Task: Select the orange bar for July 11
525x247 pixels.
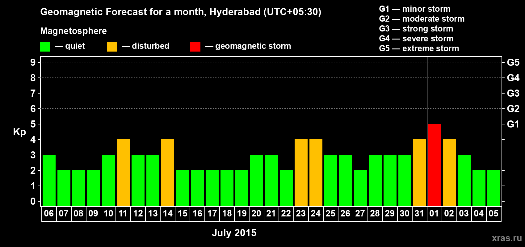Action: (x=123, y=173)
